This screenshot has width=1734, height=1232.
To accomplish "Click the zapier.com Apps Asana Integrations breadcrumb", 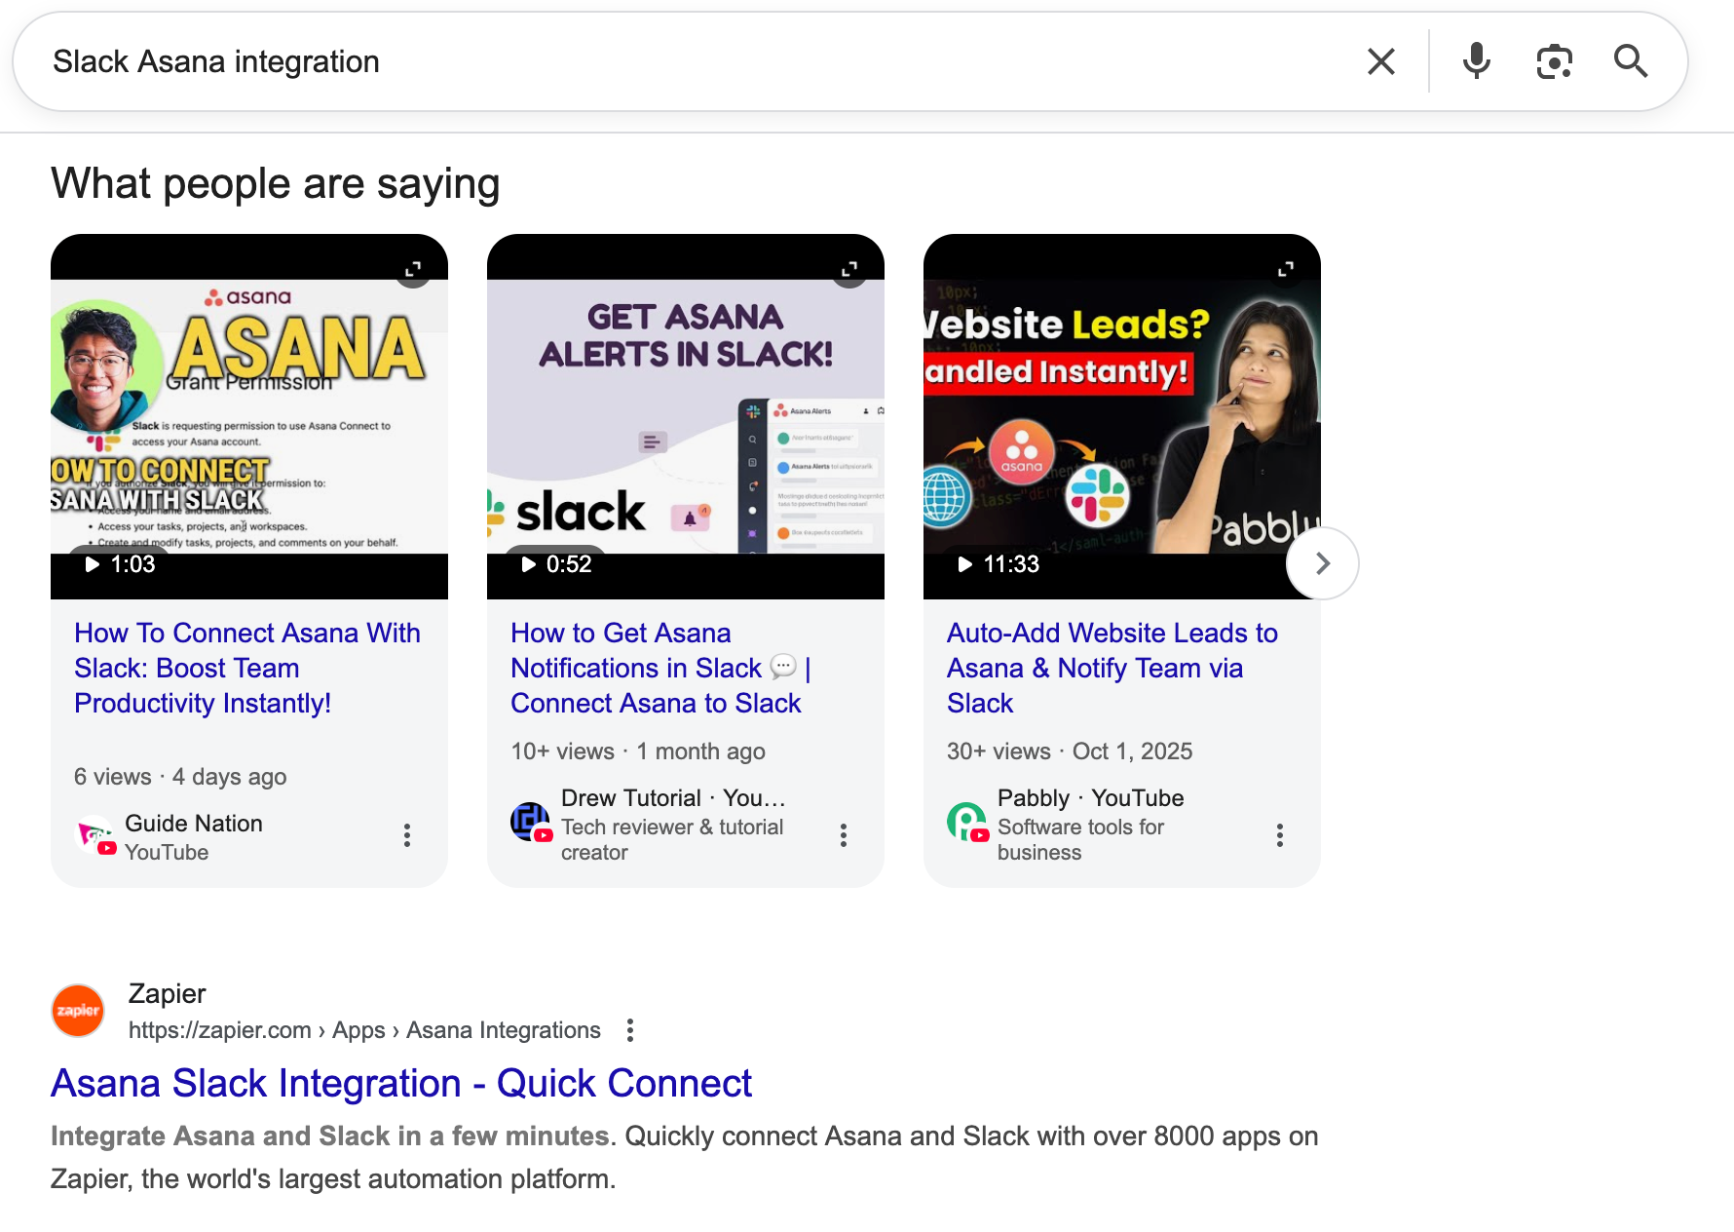I will [x=364, y=1030].
